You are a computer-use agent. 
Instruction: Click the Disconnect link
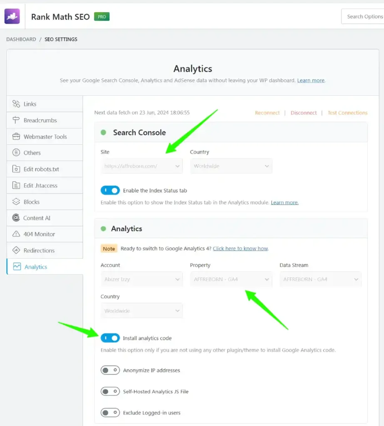tap(304, 113)
